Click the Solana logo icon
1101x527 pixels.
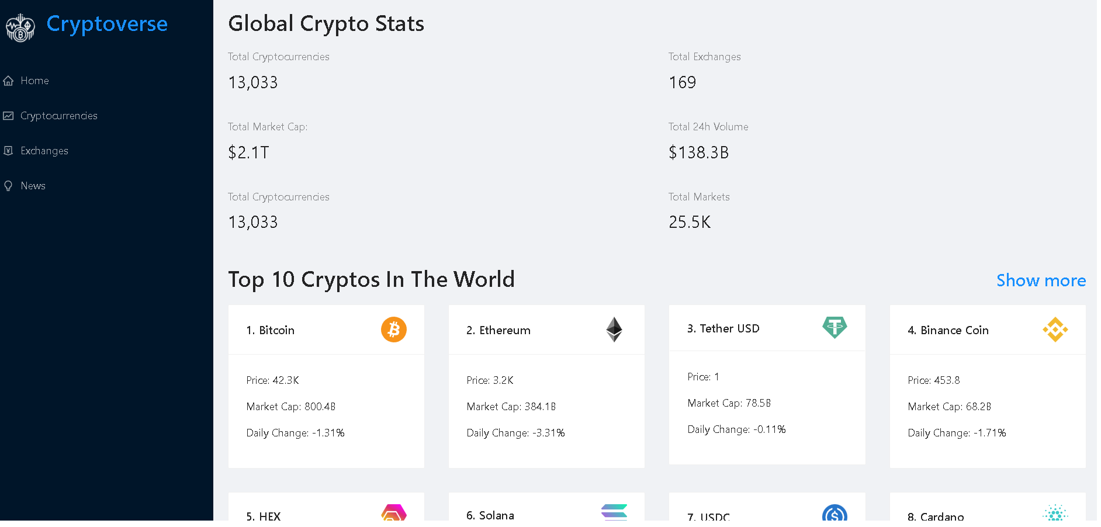pos(614,512)
